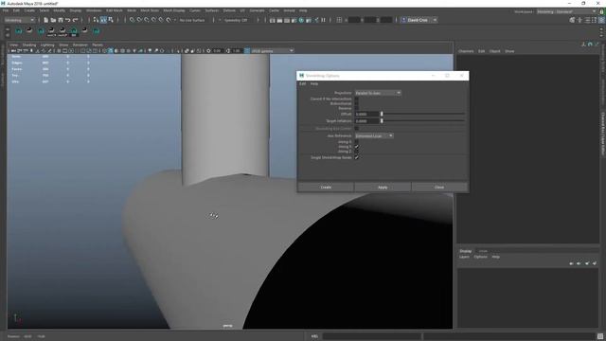Open the Help menu in Shrinkwrap Options
This screenshot has height=341, width=606.
(x=314, y=84)
